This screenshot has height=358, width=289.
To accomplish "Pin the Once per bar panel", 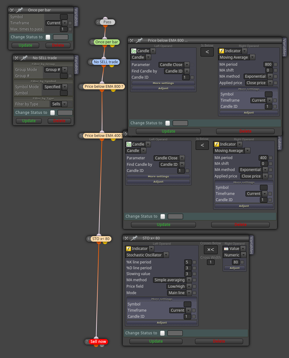I will pos(20,10).
